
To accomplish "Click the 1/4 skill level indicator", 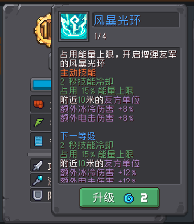I will [x=100, y=36].
